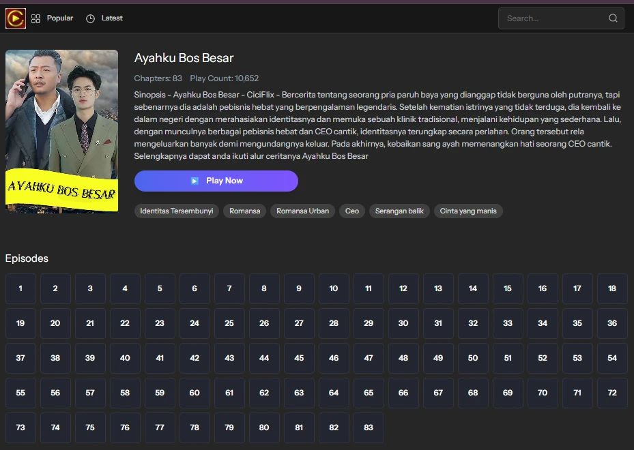Screen dimensions: 634x450
Task: Jump to episode 83
Action: (x=369, y=427)
